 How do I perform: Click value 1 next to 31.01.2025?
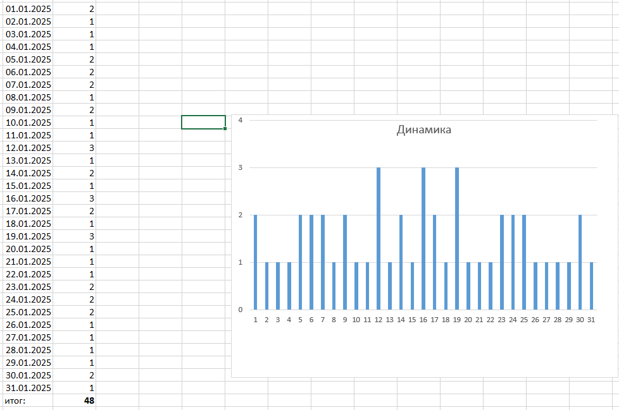(x=75, y=387)
